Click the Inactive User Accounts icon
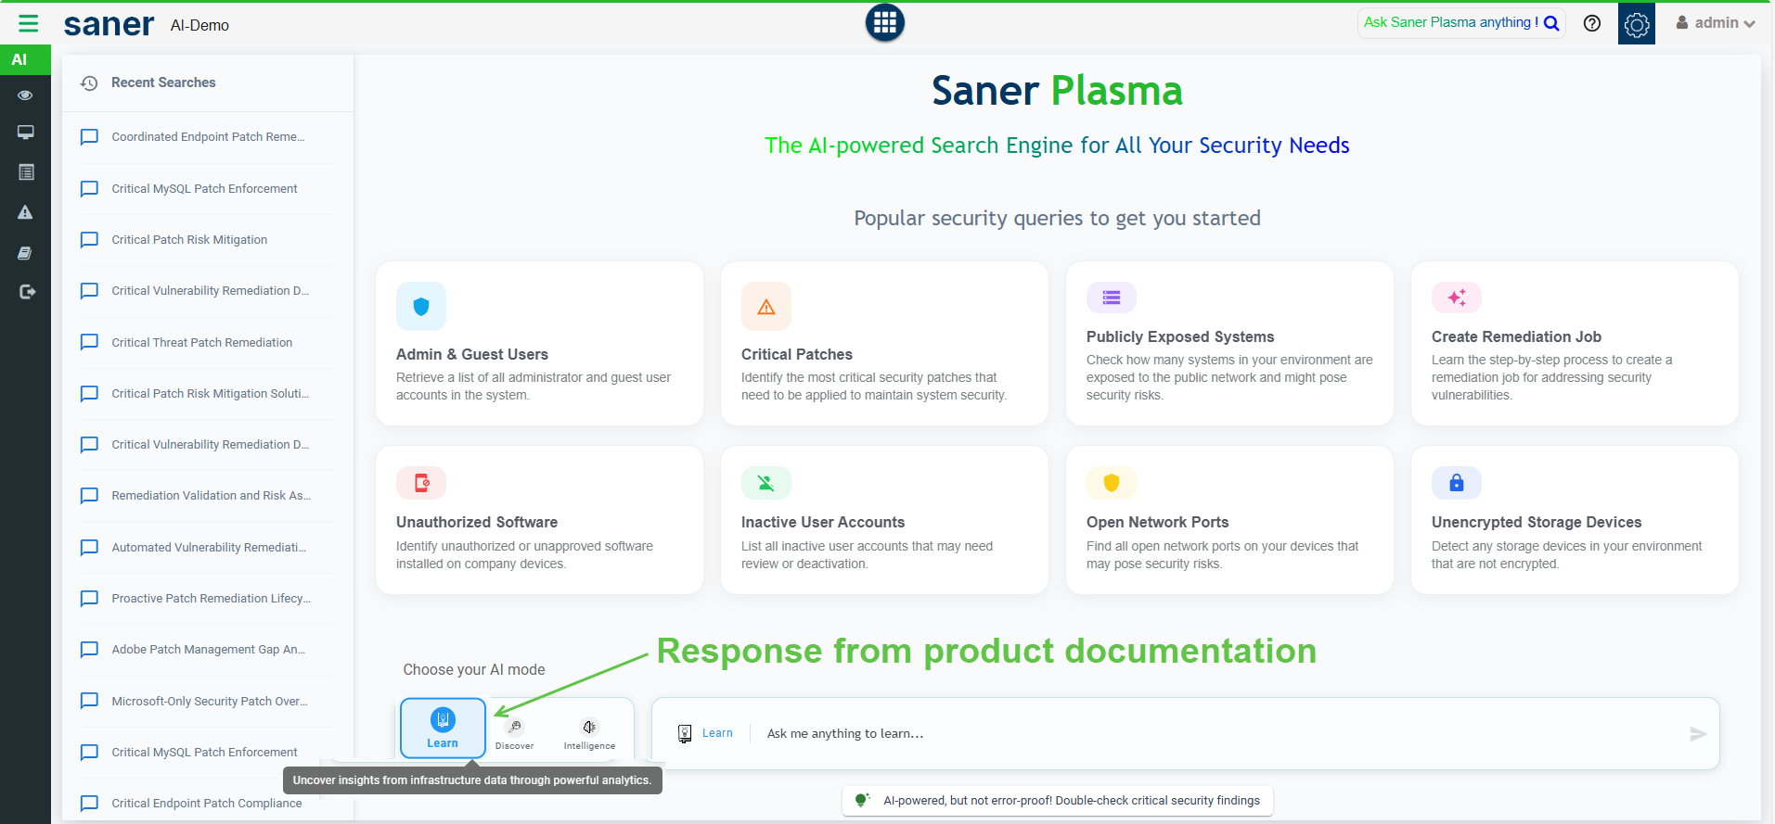Image resolution: width=1775 pixels, height=824 pixels. [x=766, y=483]
